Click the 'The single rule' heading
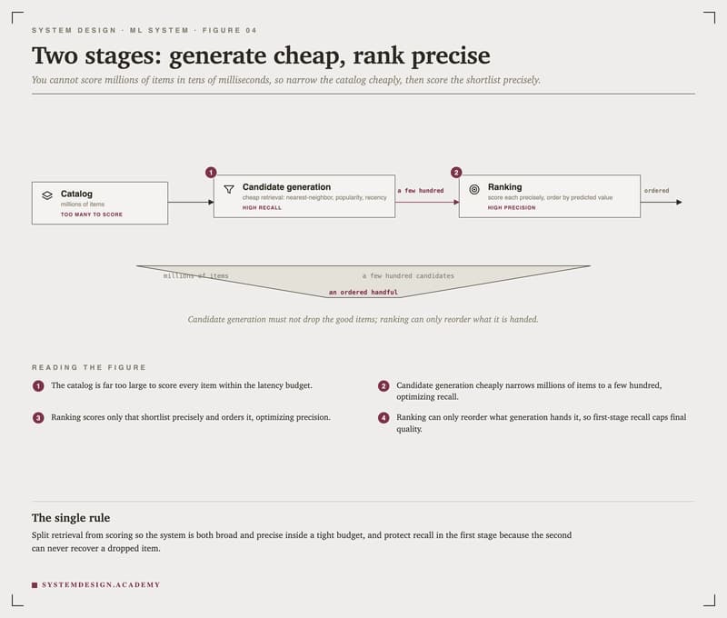 coord(71,518)
